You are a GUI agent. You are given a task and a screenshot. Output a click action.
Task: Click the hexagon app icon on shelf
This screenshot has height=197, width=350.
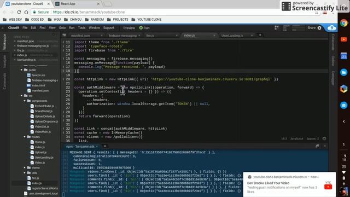(344, 89)
